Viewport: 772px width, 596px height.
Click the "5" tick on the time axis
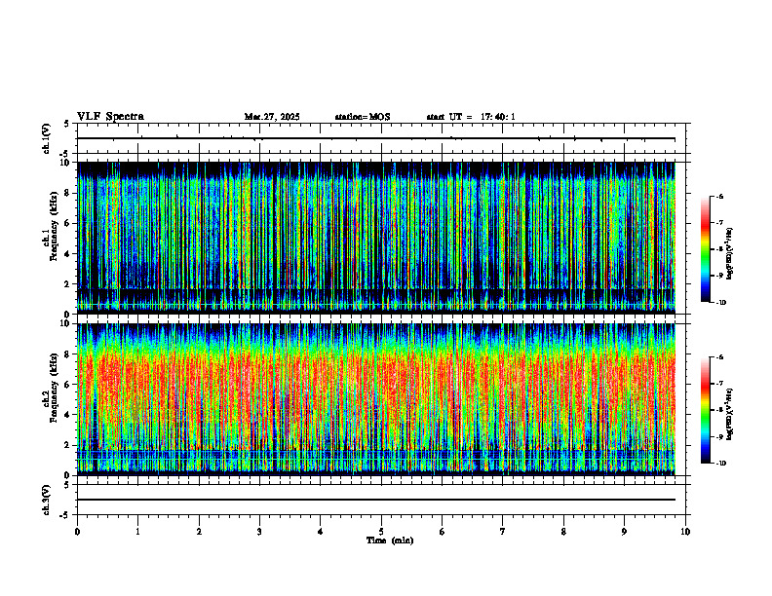pyautogui.click(x=381, y=532)
